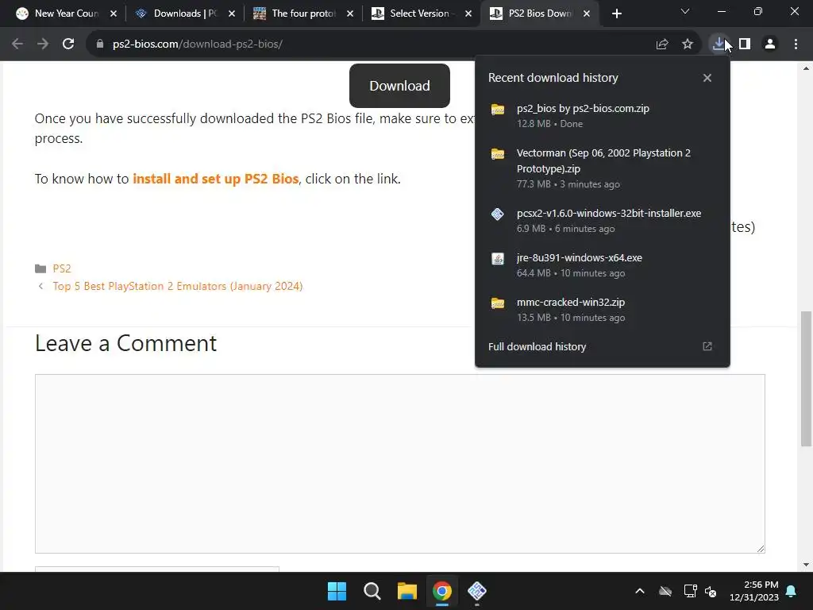Go forward to next page
Image resolution: width=813 pixels, height=610 pixels.
click(x=43, y=44)
